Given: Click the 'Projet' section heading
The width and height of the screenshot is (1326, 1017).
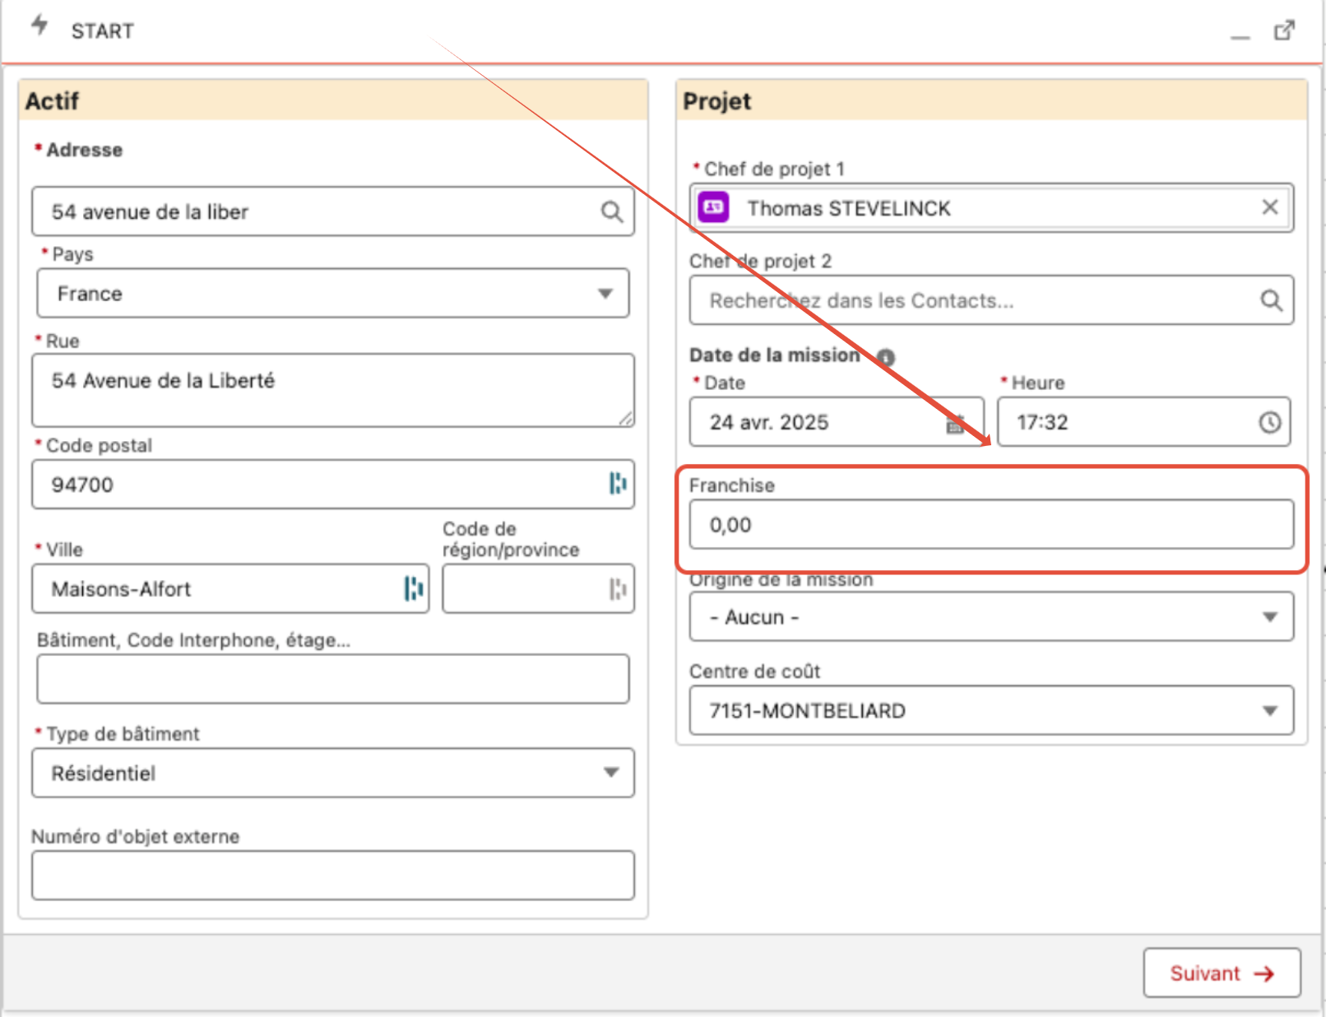Looking at the screenshot, I should click(x=716, y=100).
